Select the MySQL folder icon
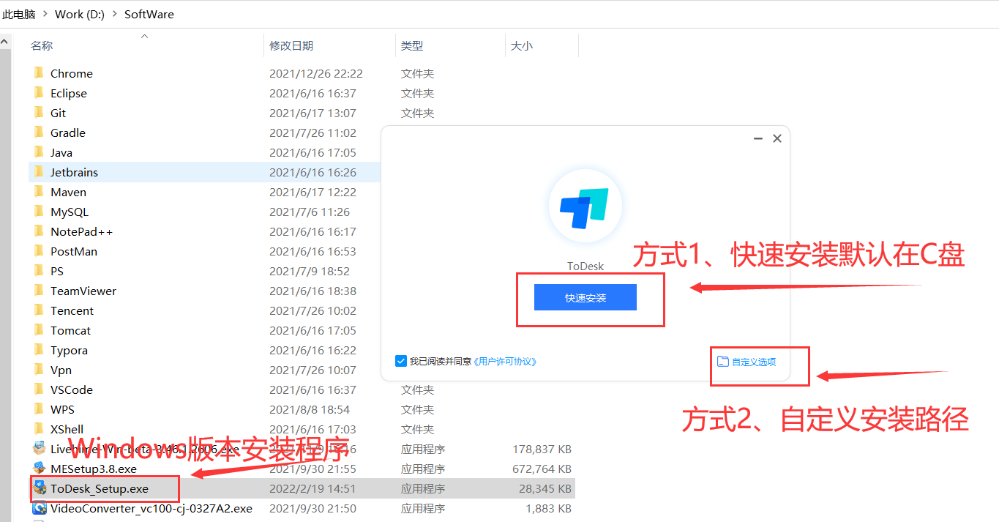 click(39, 212)
